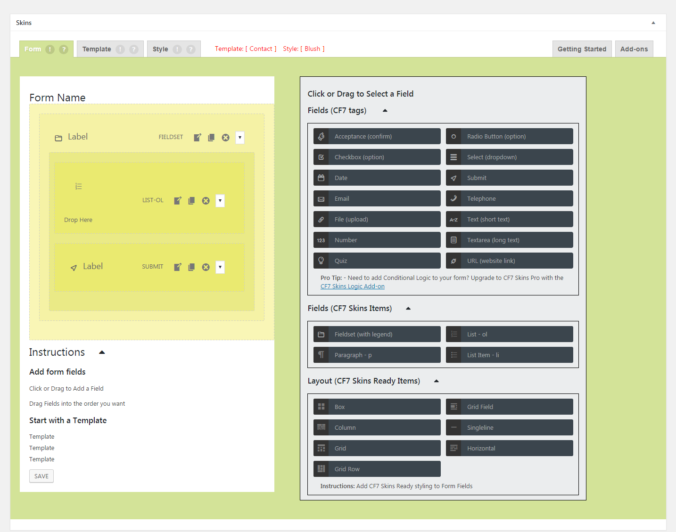676x532 pixels.
Task: Collapse the Instructions section
Action: [102, 352]
